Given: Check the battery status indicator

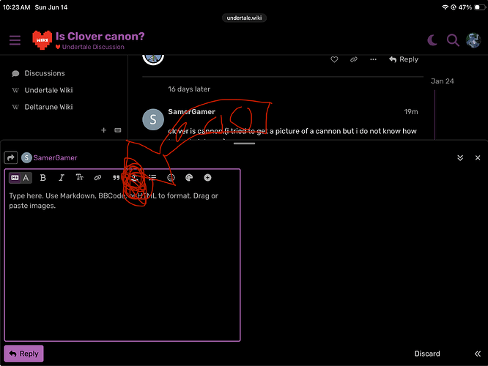Looking at the screenshot, I should point(479,7).
